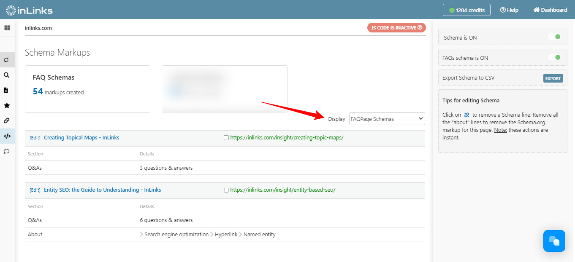Screen dimensions: 575x262
Task: Click the inlinks.com project name
Action: pos(38,28)
